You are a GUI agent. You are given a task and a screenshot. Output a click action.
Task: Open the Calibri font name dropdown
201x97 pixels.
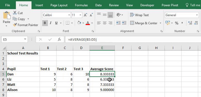point(69,15)
